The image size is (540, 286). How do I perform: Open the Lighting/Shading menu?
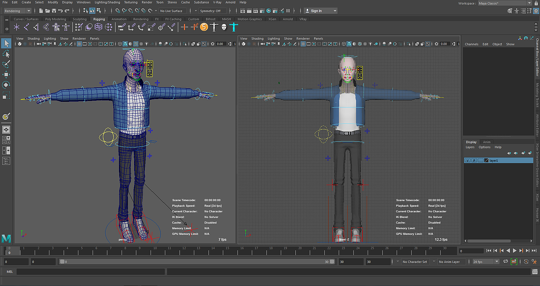pos(107,2)
